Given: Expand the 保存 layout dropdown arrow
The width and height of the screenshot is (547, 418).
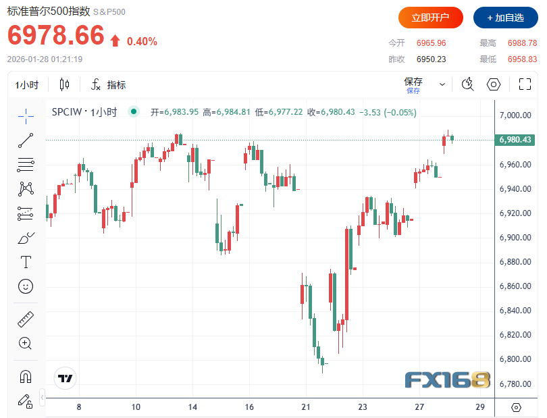Looking at the screenshot, I should pyautogui.click(x=442, y=84).
